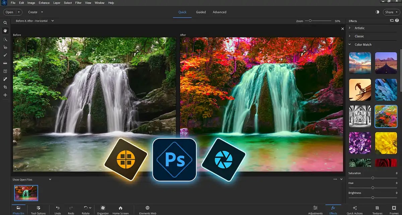The height and width of the screenshot is (215, 402).
Task: Select the Quick Selection tool
Action: [x=5, y=39]
